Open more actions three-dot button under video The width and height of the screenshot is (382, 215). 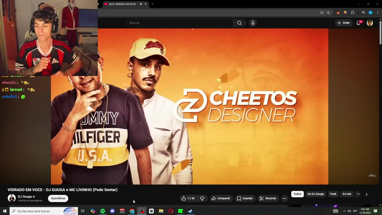pos(284,198)
